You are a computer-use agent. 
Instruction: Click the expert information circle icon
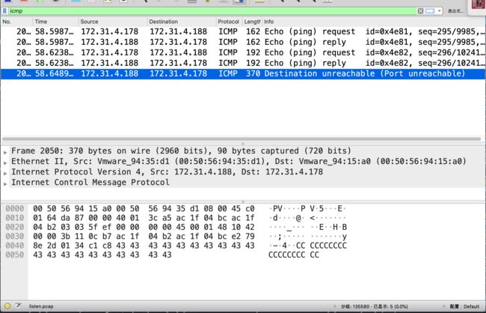[6, 307]
